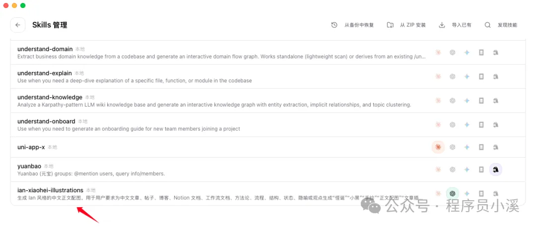Enable Gemini for understand-explain skill
This screenshot has height=227, width=536.
point(467,77)
